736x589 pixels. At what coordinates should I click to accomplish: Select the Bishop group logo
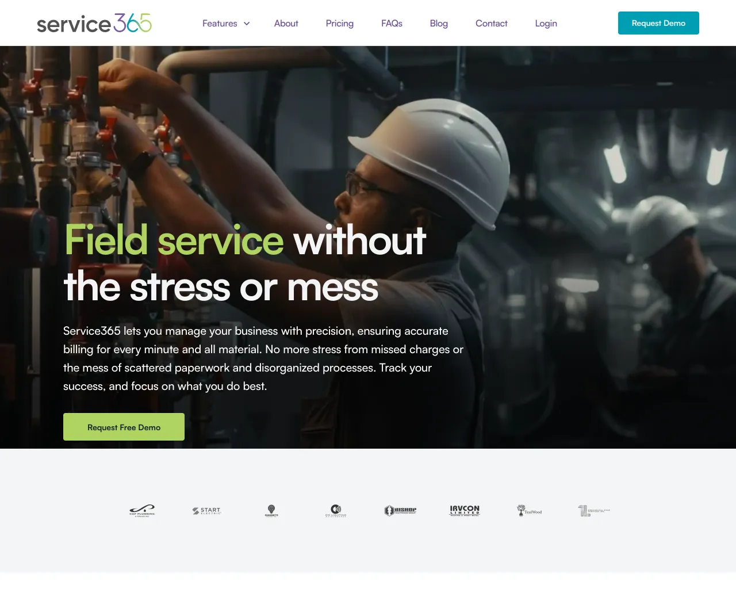(400, 510)
